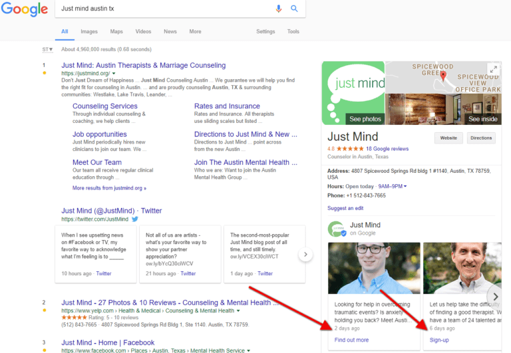Open post photo of smiling older man
Image resolution: width=511 pixels, height=353 pixels.
click(x=462, y=268)
